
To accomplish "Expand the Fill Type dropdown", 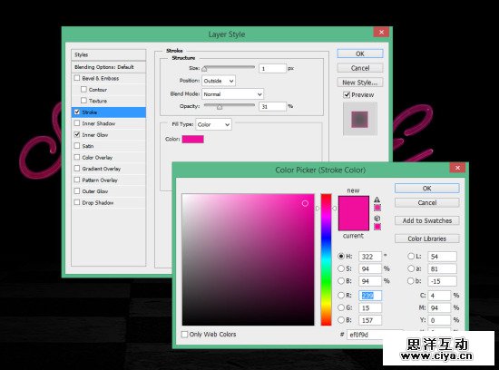I will point(213,124).
